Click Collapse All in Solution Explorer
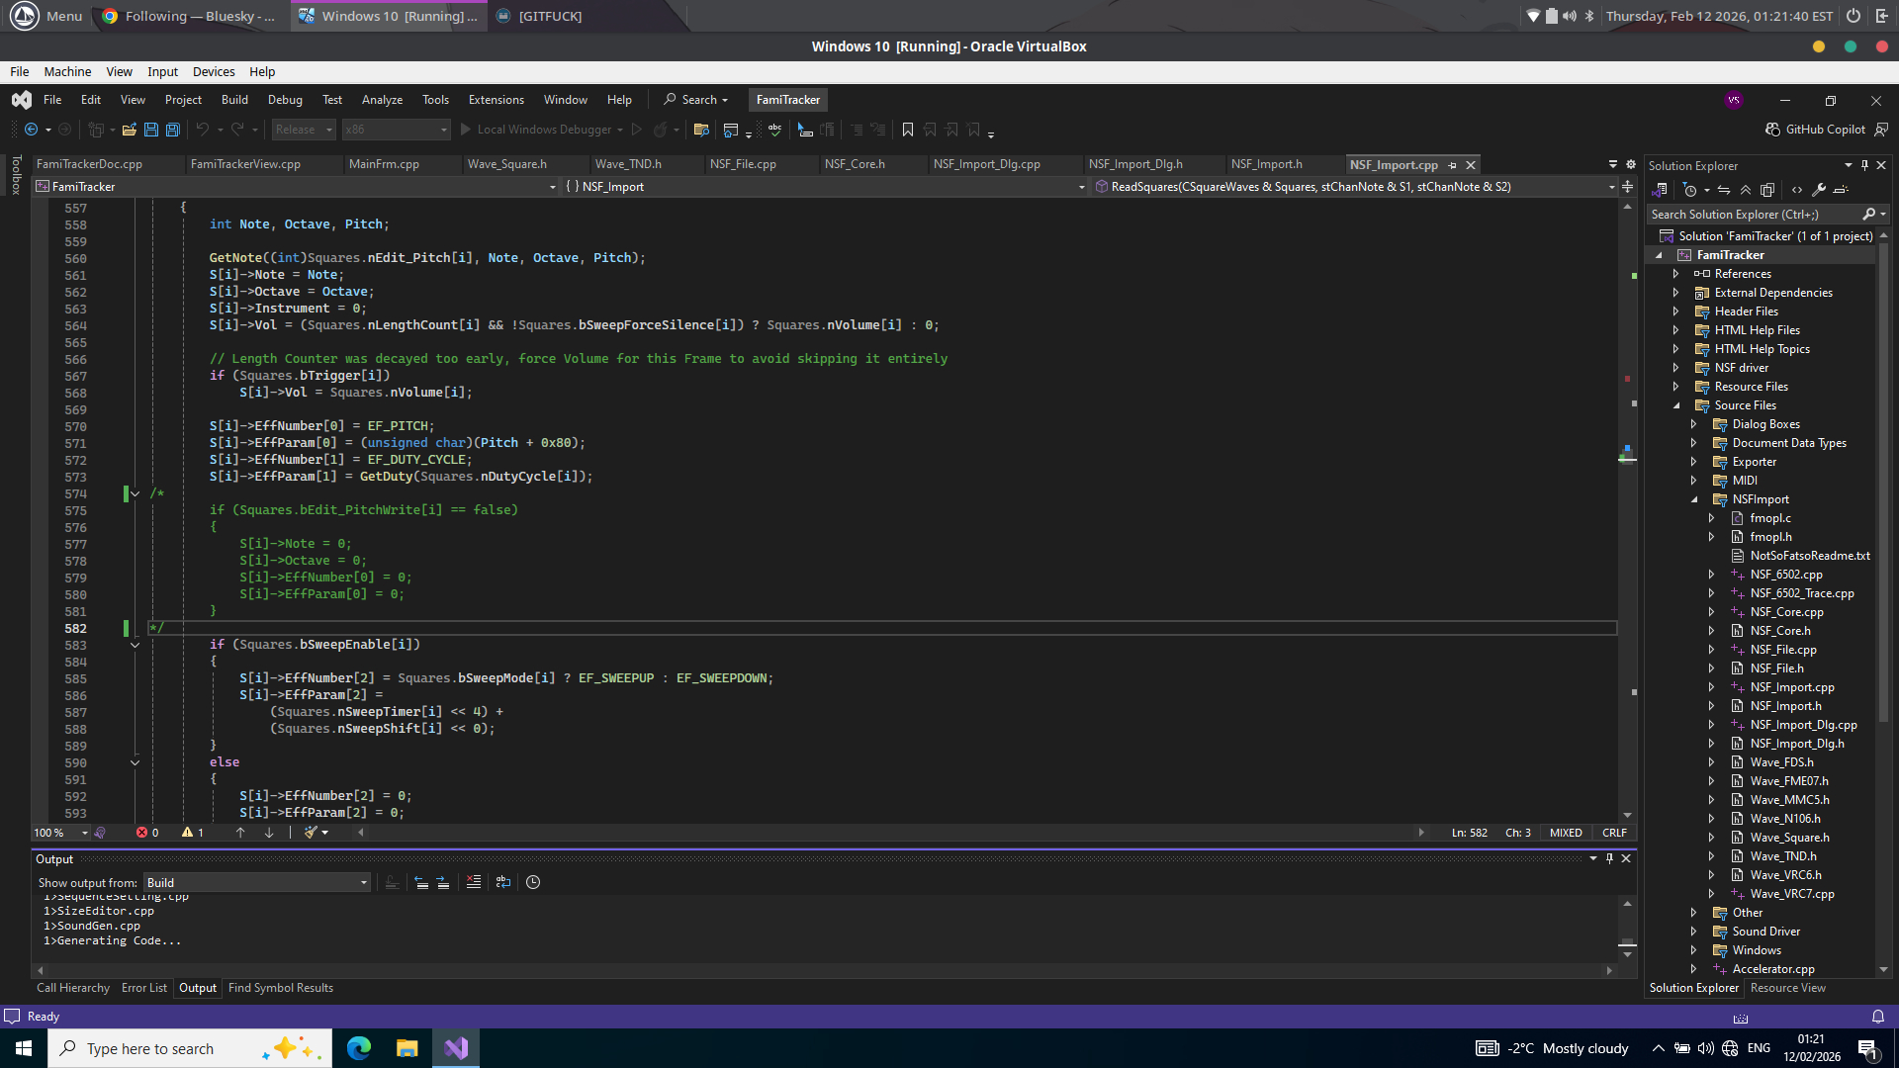Image resolution: width=1899 pixels, height=1068 pixels. tap(1746, 190)
